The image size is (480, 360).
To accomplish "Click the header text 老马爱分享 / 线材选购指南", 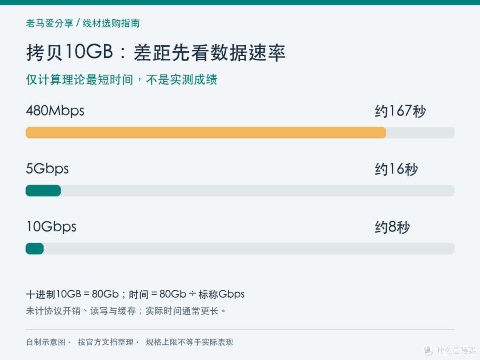I will point(83,23).
